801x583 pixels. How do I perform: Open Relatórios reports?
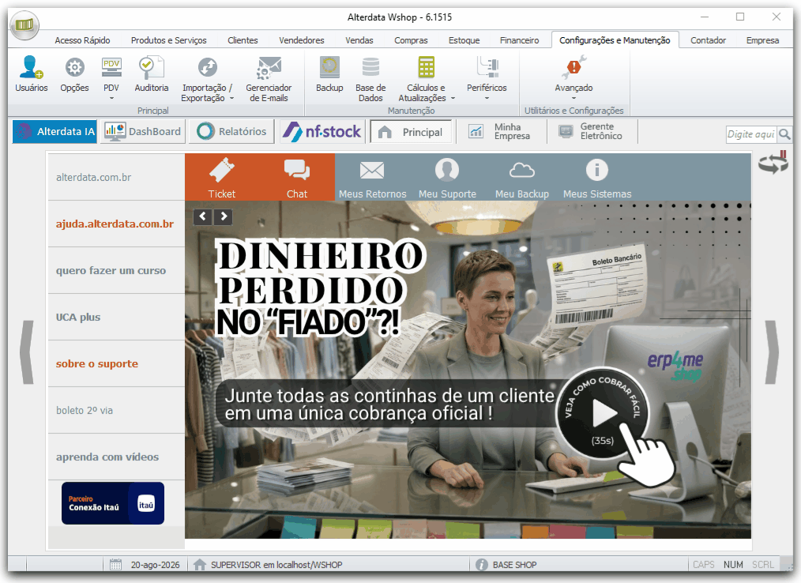(231, 131)
